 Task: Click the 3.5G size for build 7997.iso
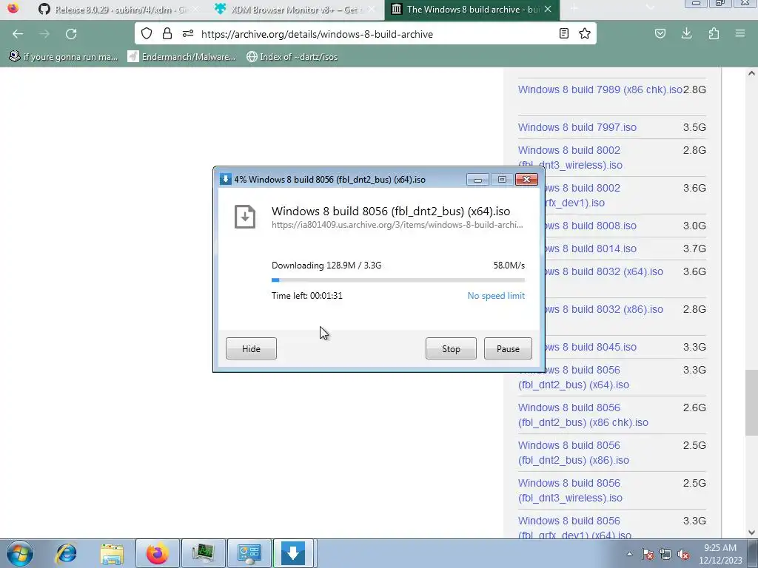(x=694, y=127)
